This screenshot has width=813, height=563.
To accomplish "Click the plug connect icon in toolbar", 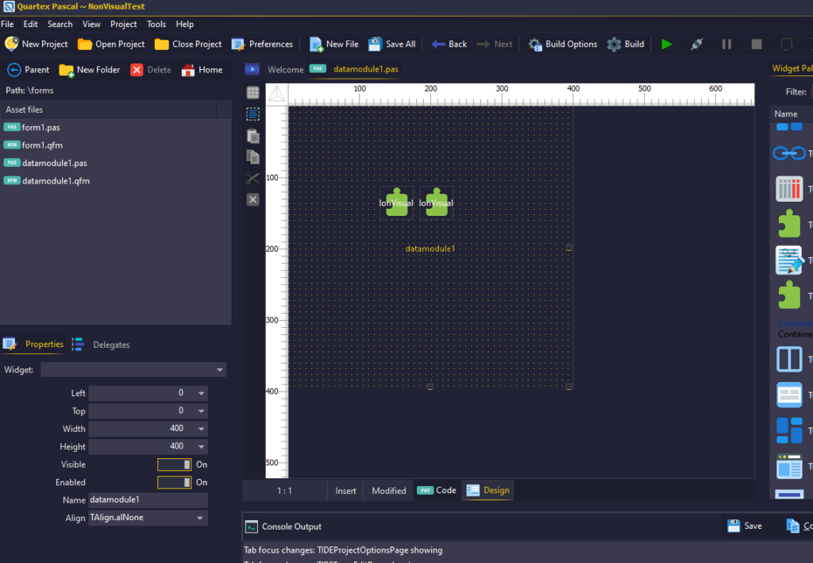I will 696,44.
